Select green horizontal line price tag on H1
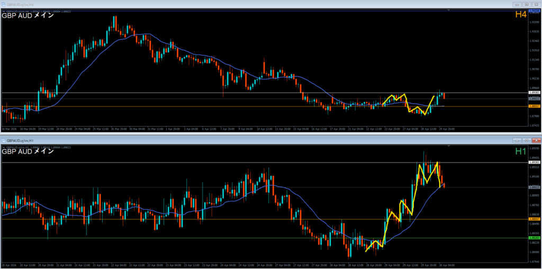Screen dimensions: 542x269 pyautogui.click(x=534, y=238)
